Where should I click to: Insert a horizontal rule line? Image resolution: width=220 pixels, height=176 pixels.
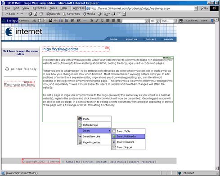click(x=85, y=21)
